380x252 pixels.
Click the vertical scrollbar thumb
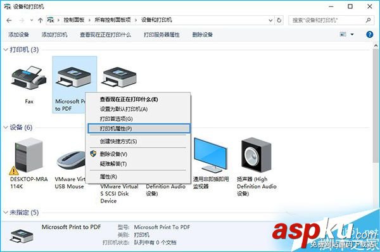click(376, 105)
